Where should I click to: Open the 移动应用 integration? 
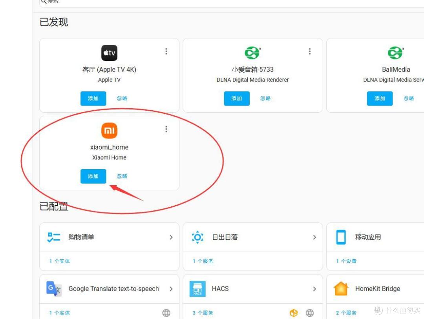(368, 237)
